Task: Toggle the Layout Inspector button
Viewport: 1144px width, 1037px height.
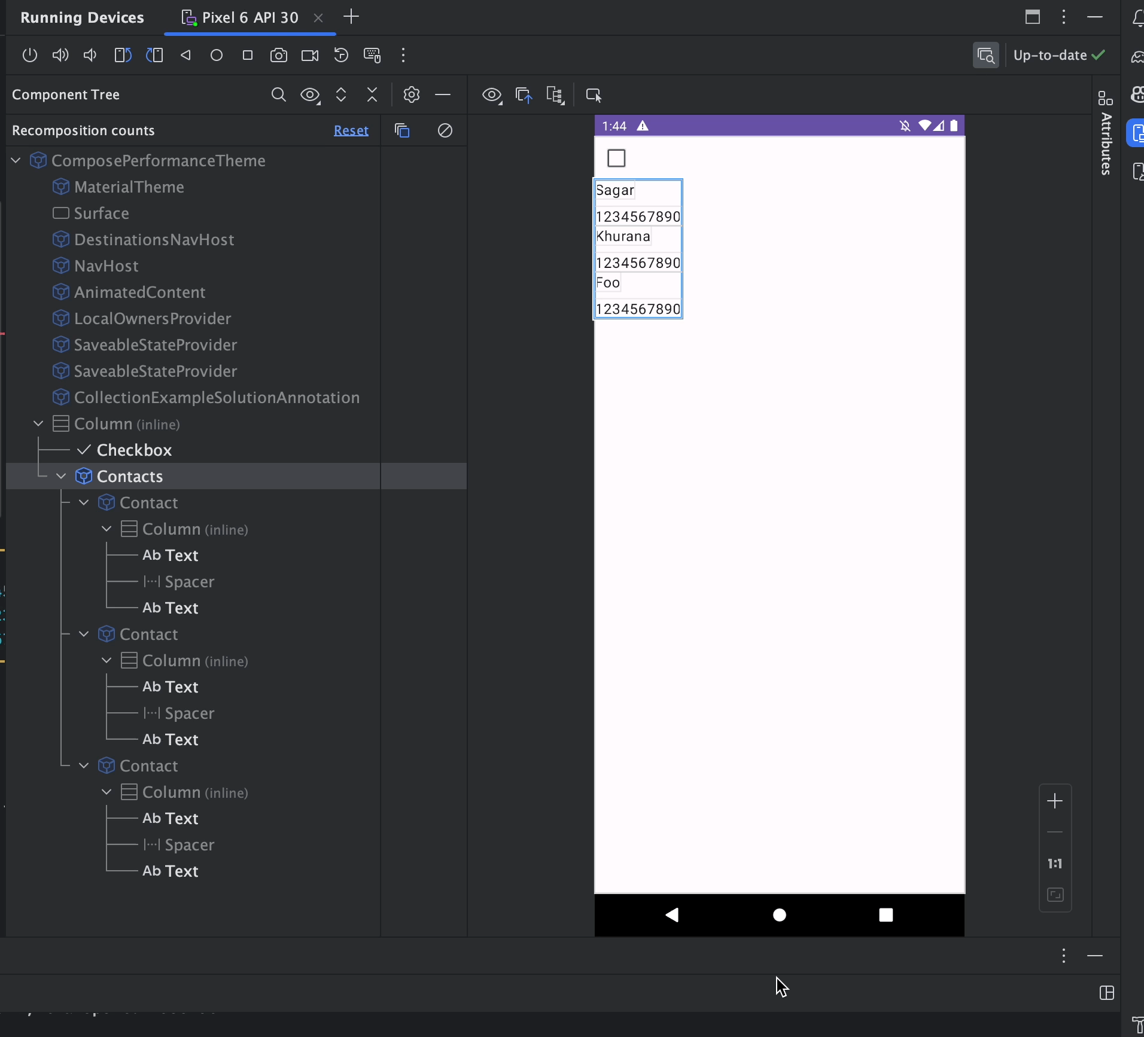Action: click(986, 56)
